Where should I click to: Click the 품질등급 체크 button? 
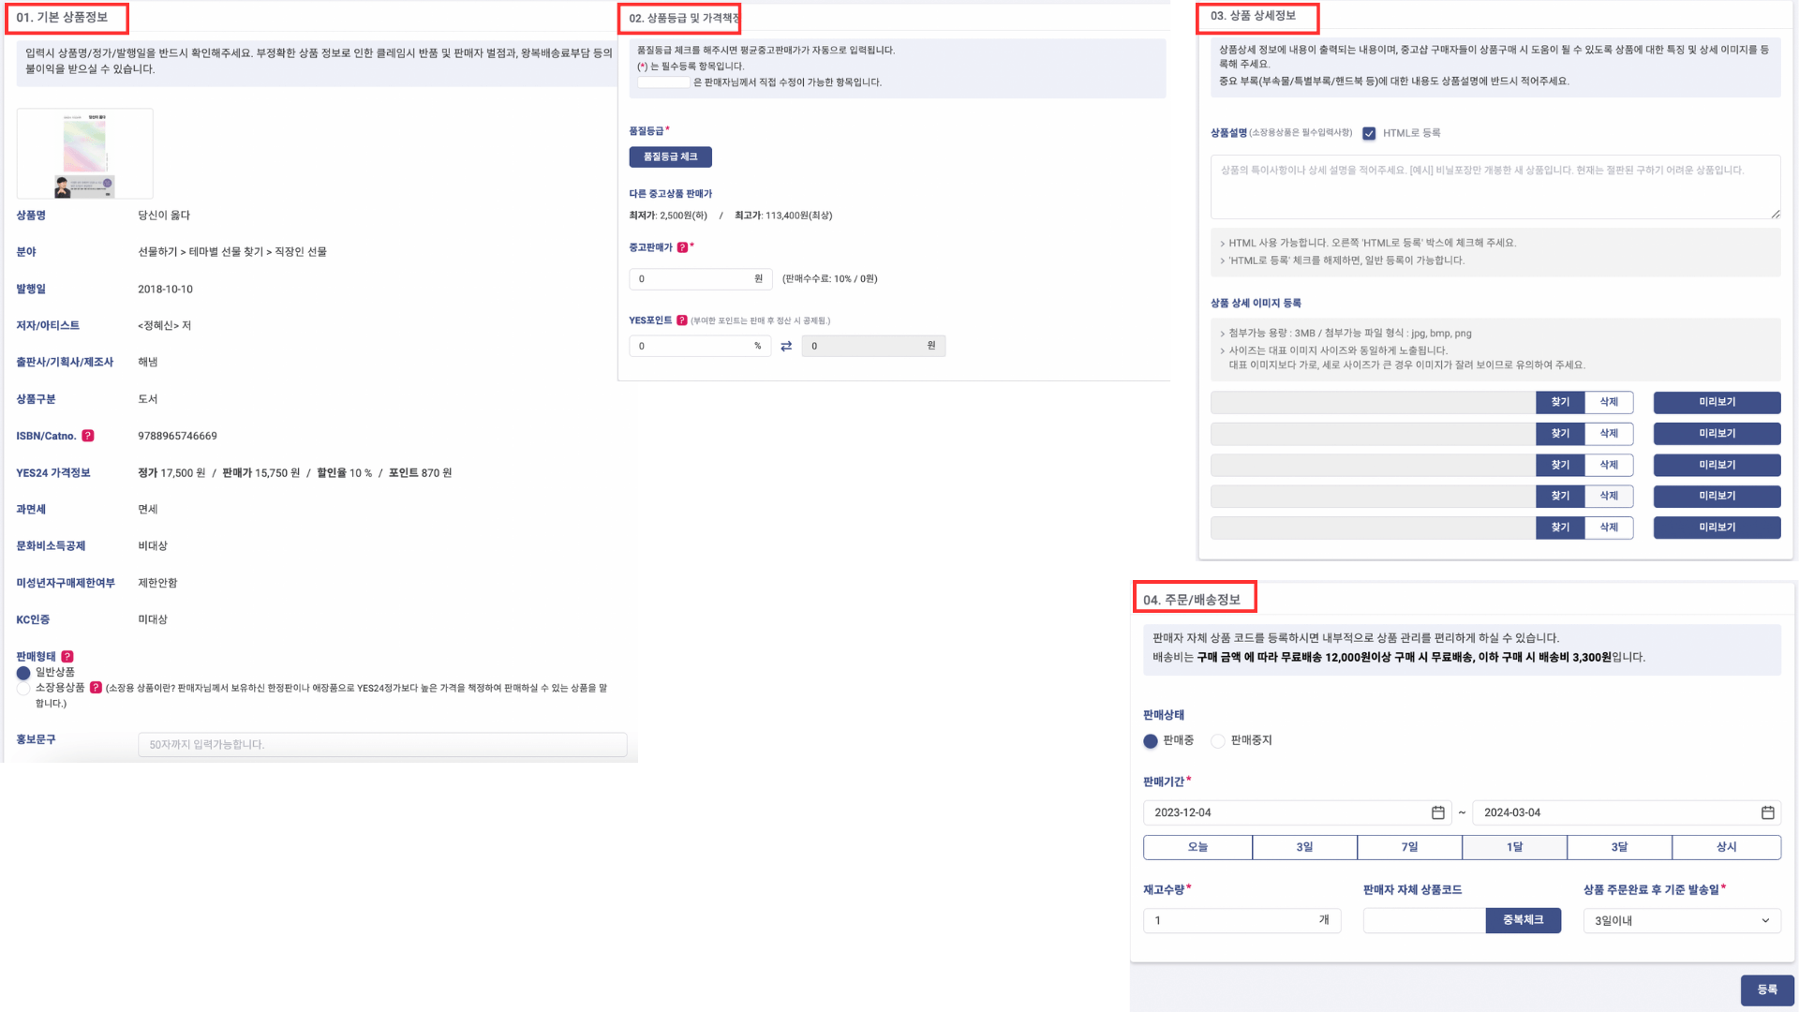(670, 156)
